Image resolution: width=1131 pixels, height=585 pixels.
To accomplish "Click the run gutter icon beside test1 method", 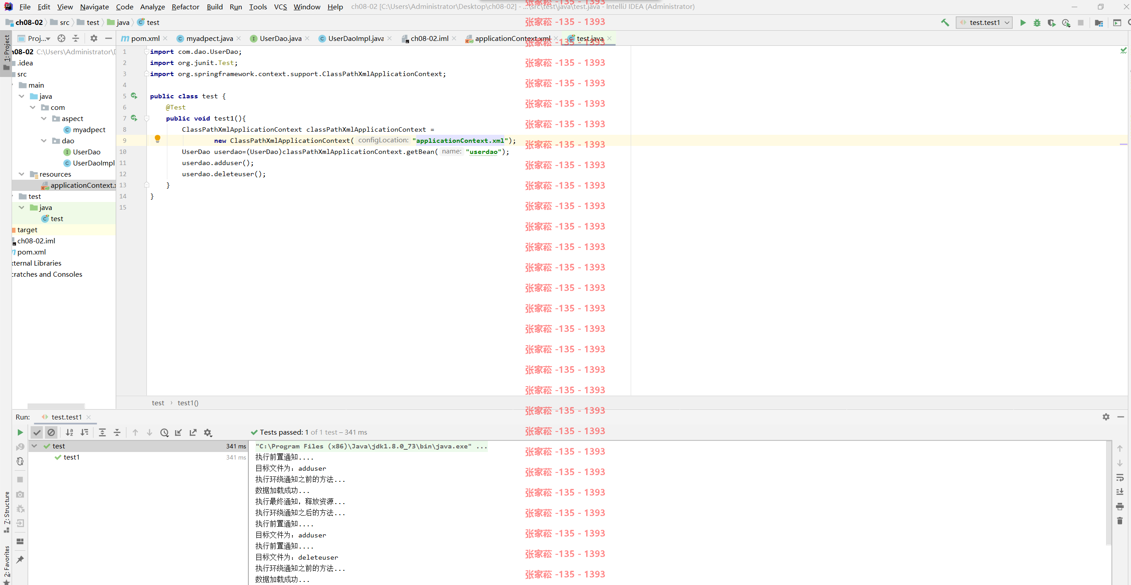I will pos(134,118).
